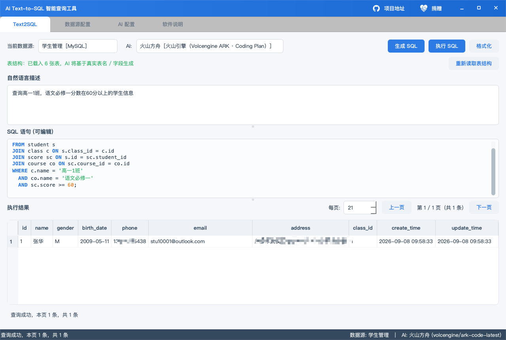Screen dimensions: 506x340
Task: Switch to the Text2SQL tab
Action: click(25, 24)
